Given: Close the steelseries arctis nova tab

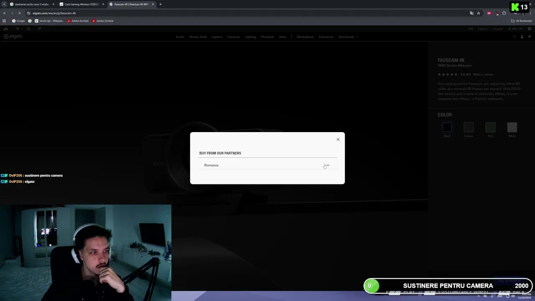Looking at the screenshot, I should 53,4.
